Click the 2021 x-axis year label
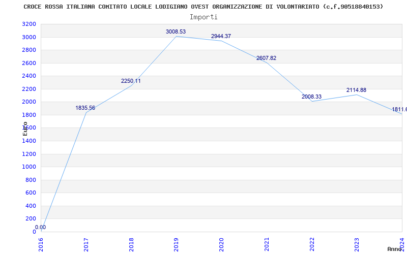Screen dimensions: 407x254 [x=267, y=244]
